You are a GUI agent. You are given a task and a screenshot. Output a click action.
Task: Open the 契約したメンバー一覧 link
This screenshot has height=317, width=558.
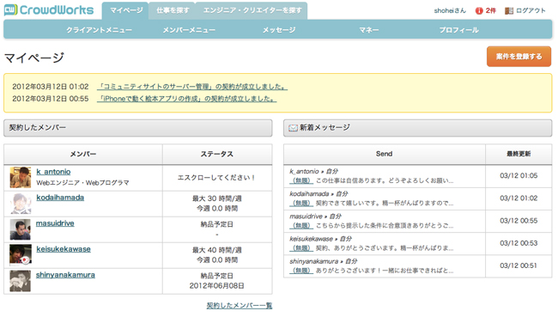(x=240, y=306)
